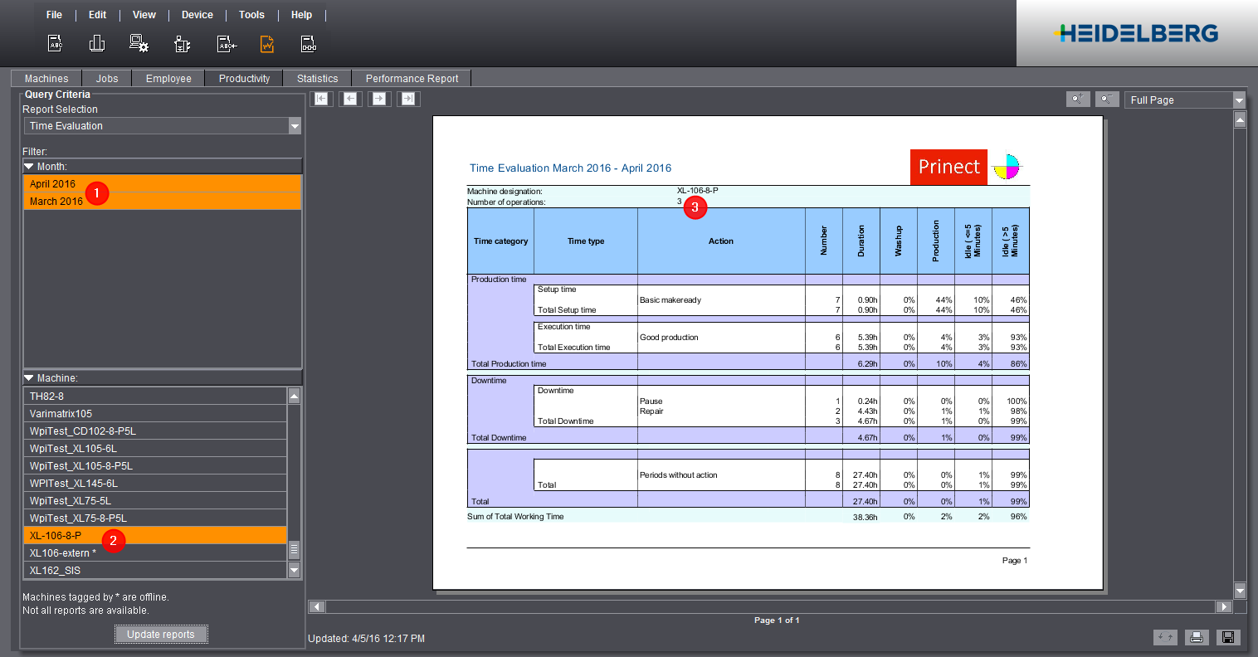The image size is (1258, 657).
Task: Click the ABC document with arrow icon
Action: pyautogui.click(x=227, y=44)
